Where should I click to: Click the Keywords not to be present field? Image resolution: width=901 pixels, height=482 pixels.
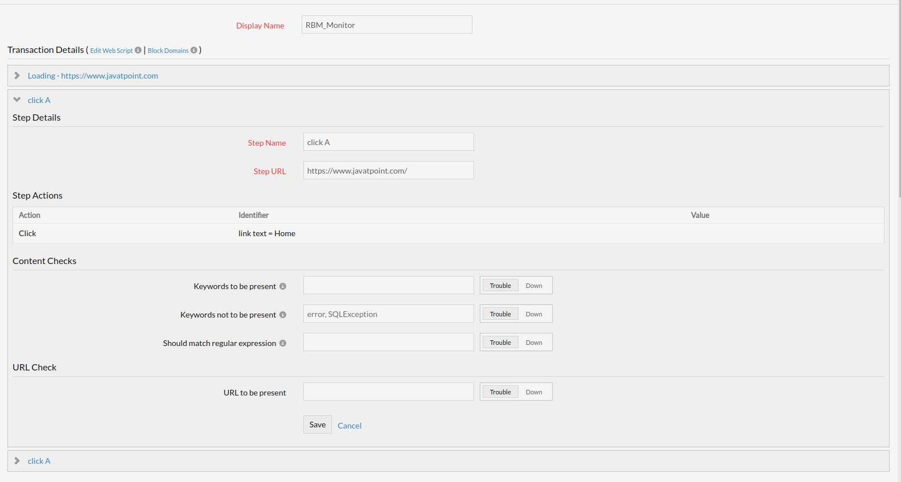point(388,314)
